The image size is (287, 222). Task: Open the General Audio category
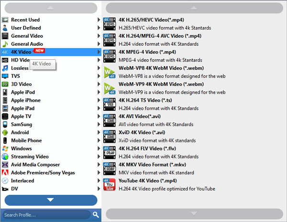point(51,44)
